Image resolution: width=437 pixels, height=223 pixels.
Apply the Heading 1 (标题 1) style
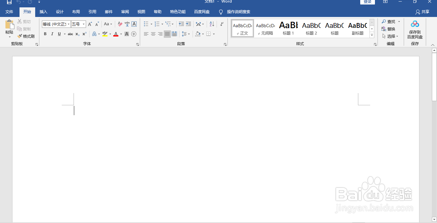289,28
